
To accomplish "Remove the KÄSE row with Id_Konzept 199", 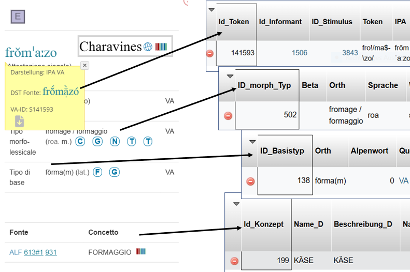I will tap(234, 261).
